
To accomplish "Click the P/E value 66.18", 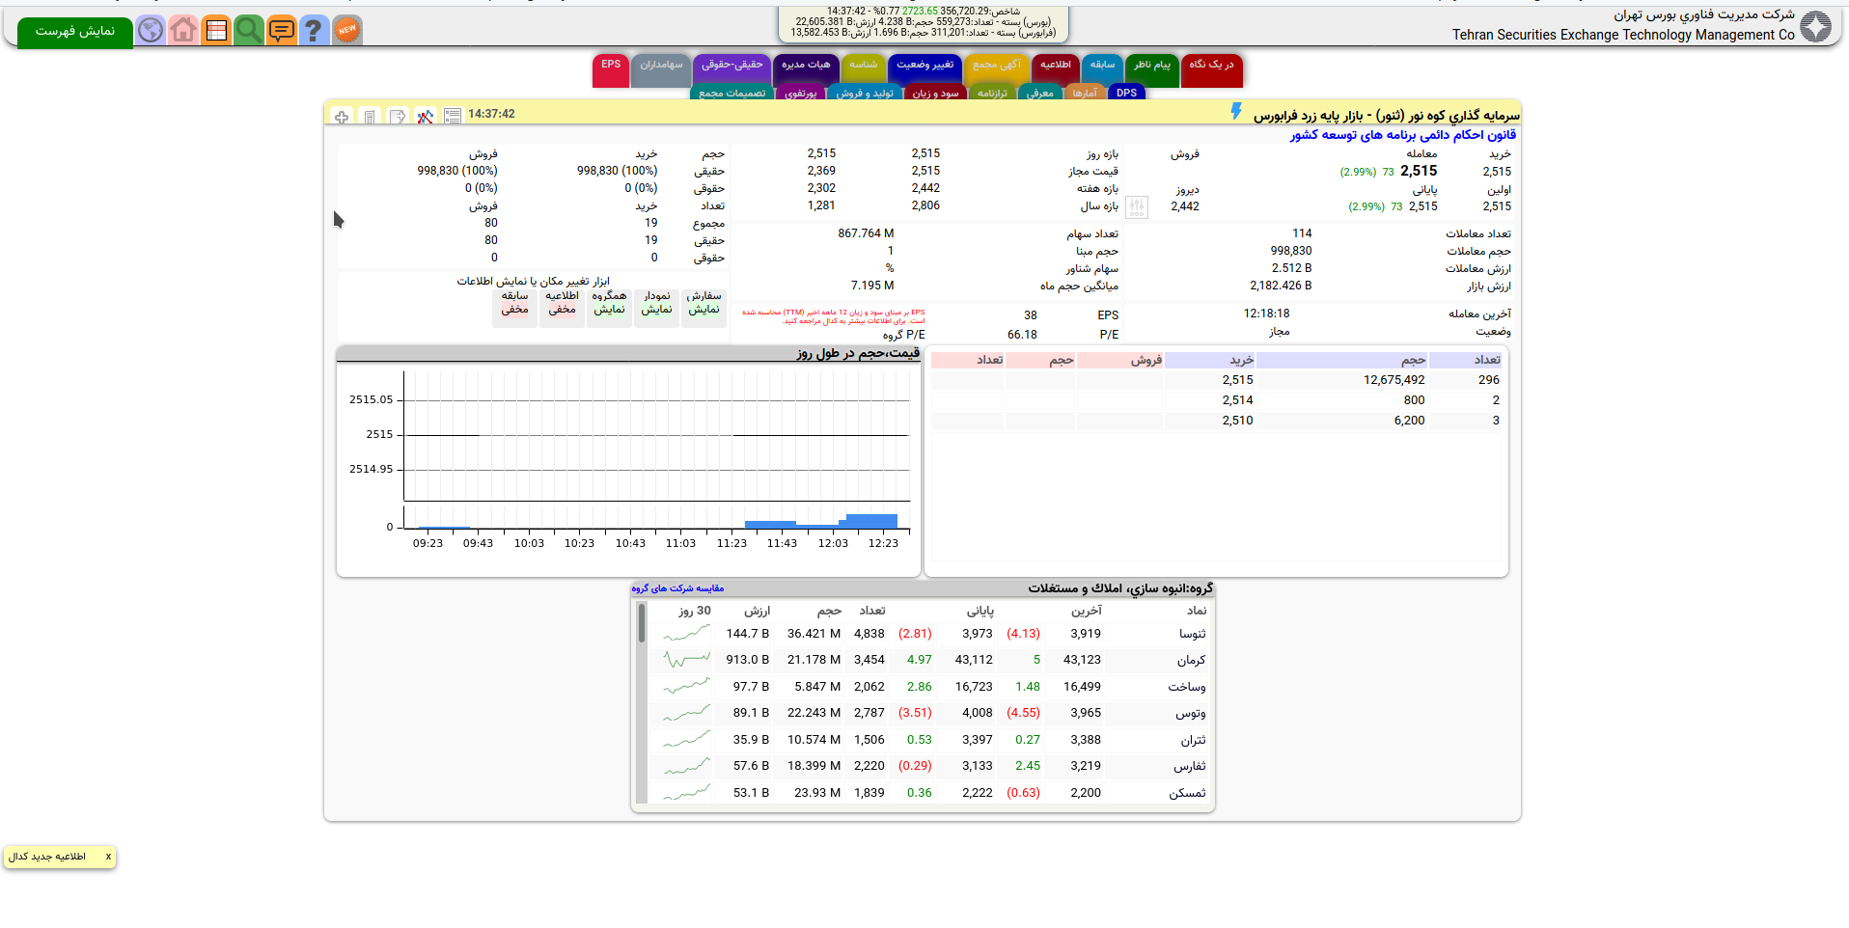I will click(x=1022, y=335).
